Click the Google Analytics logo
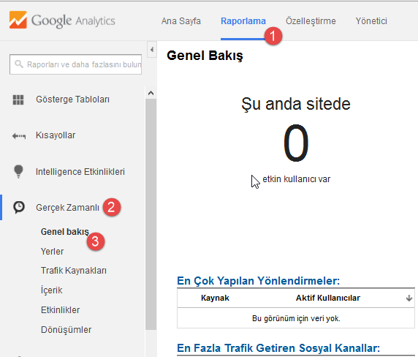 [62, 20]
